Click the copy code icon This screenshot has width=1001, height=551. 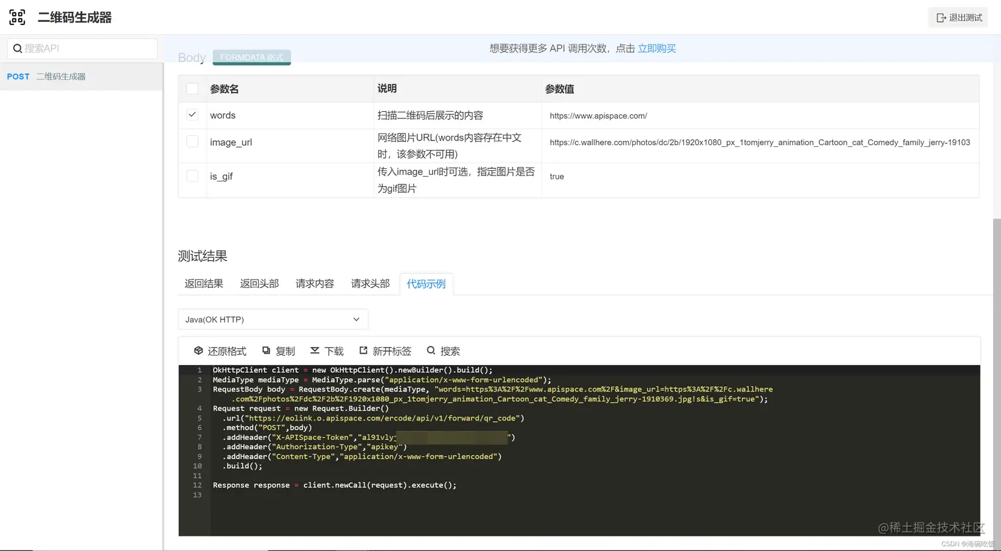tap(266, 350)
